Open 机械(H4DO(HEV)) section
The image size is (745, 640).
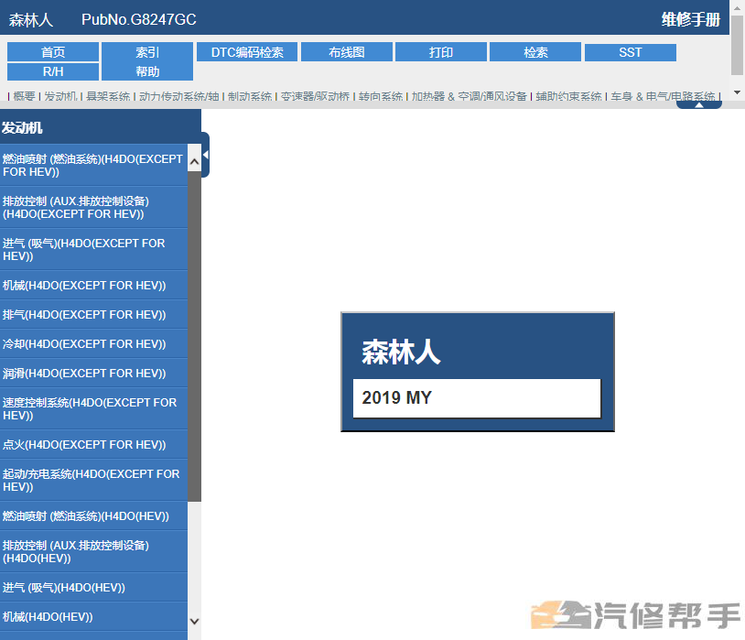(93, 617)
